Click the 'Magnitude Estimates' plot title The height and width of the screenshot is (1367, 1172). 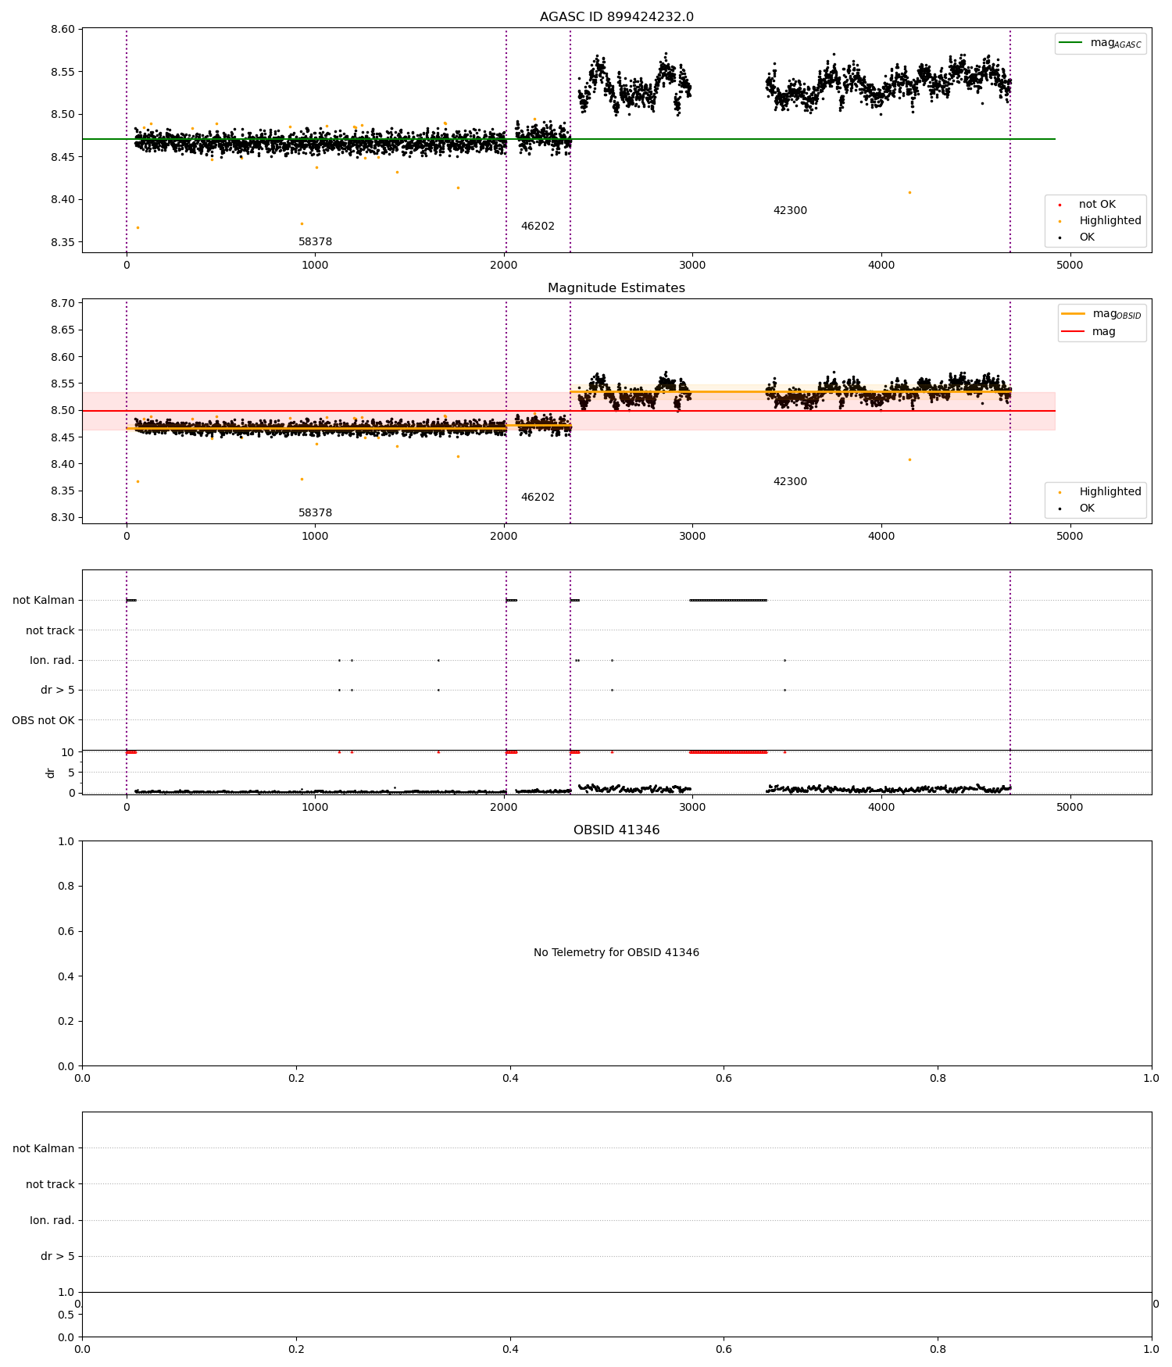click(x=616, y=288)
